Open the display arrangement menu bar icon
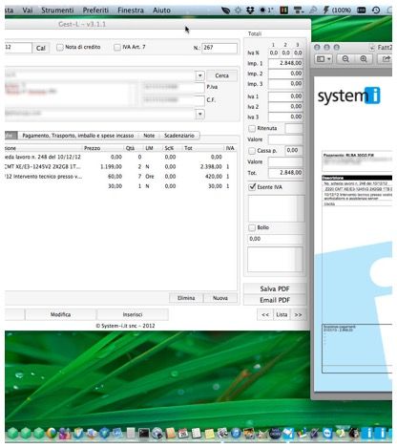The height and width of the screenshot is (448, 397). 299,11
